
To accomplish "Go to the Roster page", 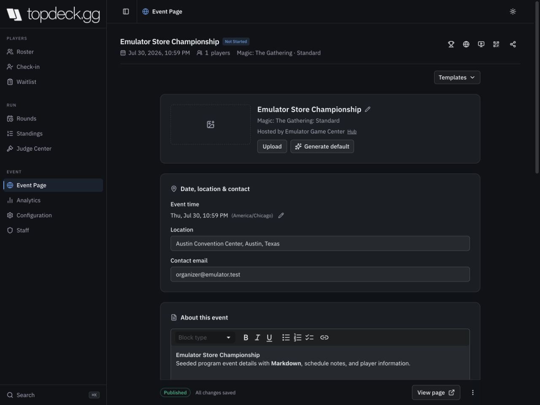I will [x=53, y=52].
